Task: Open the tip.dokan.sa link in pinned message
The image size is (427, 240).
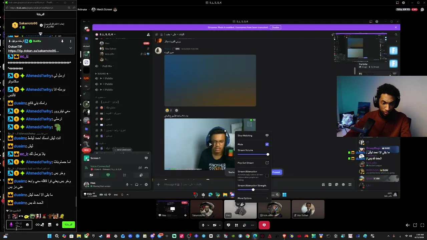Action: click(x=33, y=51)
